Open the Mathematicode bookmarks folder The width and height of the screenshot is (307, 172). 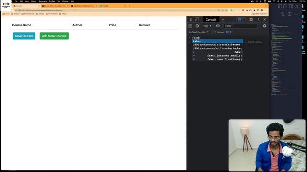pyautogui.click(x=28, y=14)
